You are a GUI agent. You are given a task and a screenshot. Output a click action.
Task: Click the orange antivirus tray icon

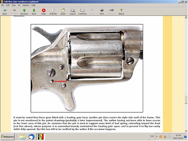pyautogui.click(x=161, y=137)
